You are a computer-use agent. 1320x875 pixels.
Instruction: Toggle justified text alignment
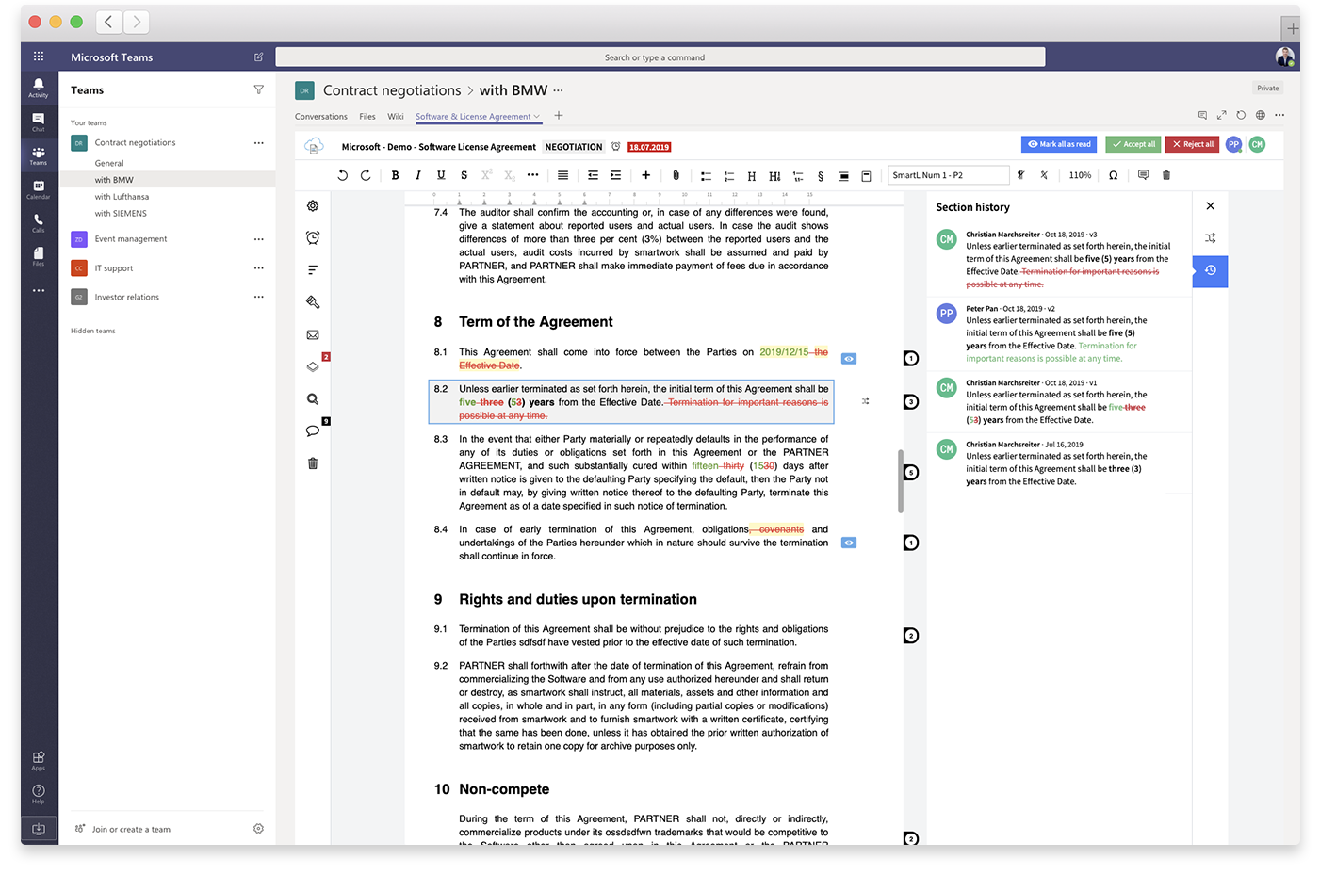pyautogui.click(x=562, y=175)
